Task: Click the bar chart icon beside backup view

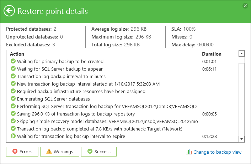Action: [189, 152]
